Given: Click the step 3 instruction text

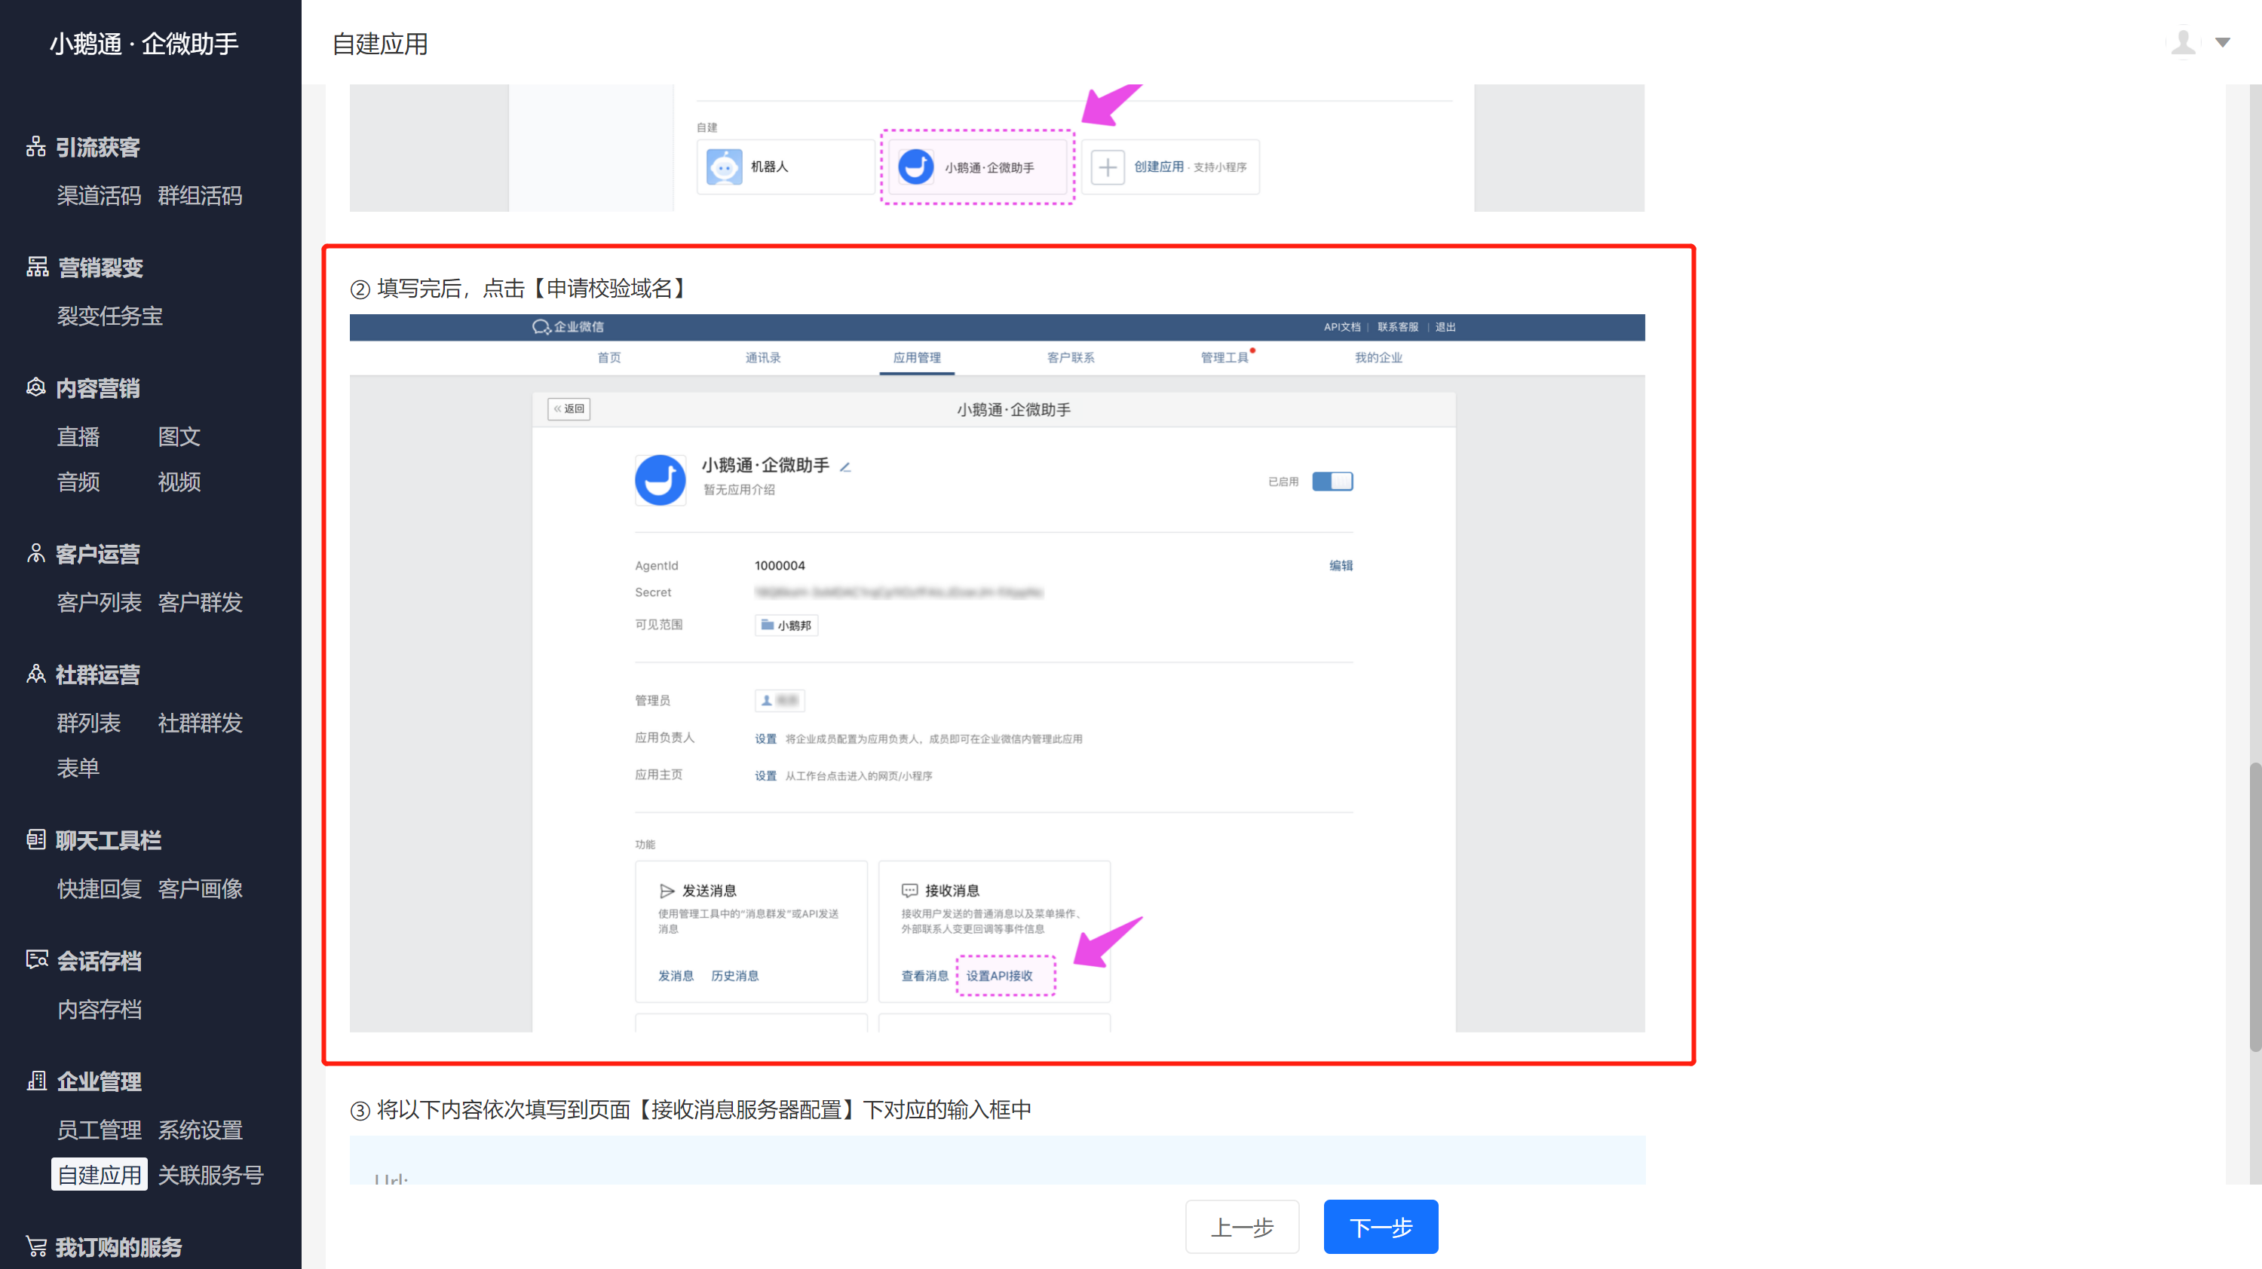Looking at the screenshot, I should click(x=691, y=1109).
